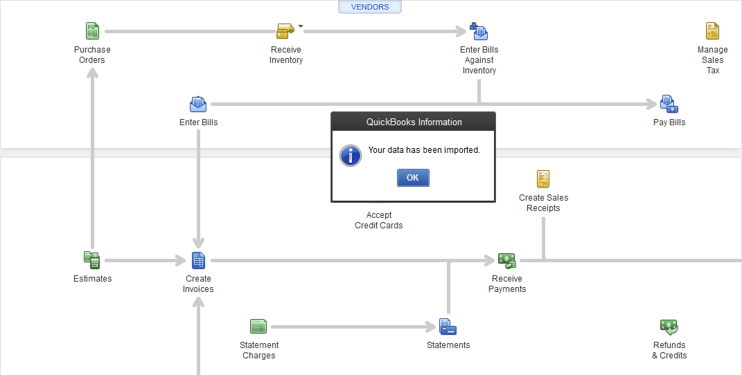Click the Create Invoices icon
742x375 pixels.
(x=198, y=260)
